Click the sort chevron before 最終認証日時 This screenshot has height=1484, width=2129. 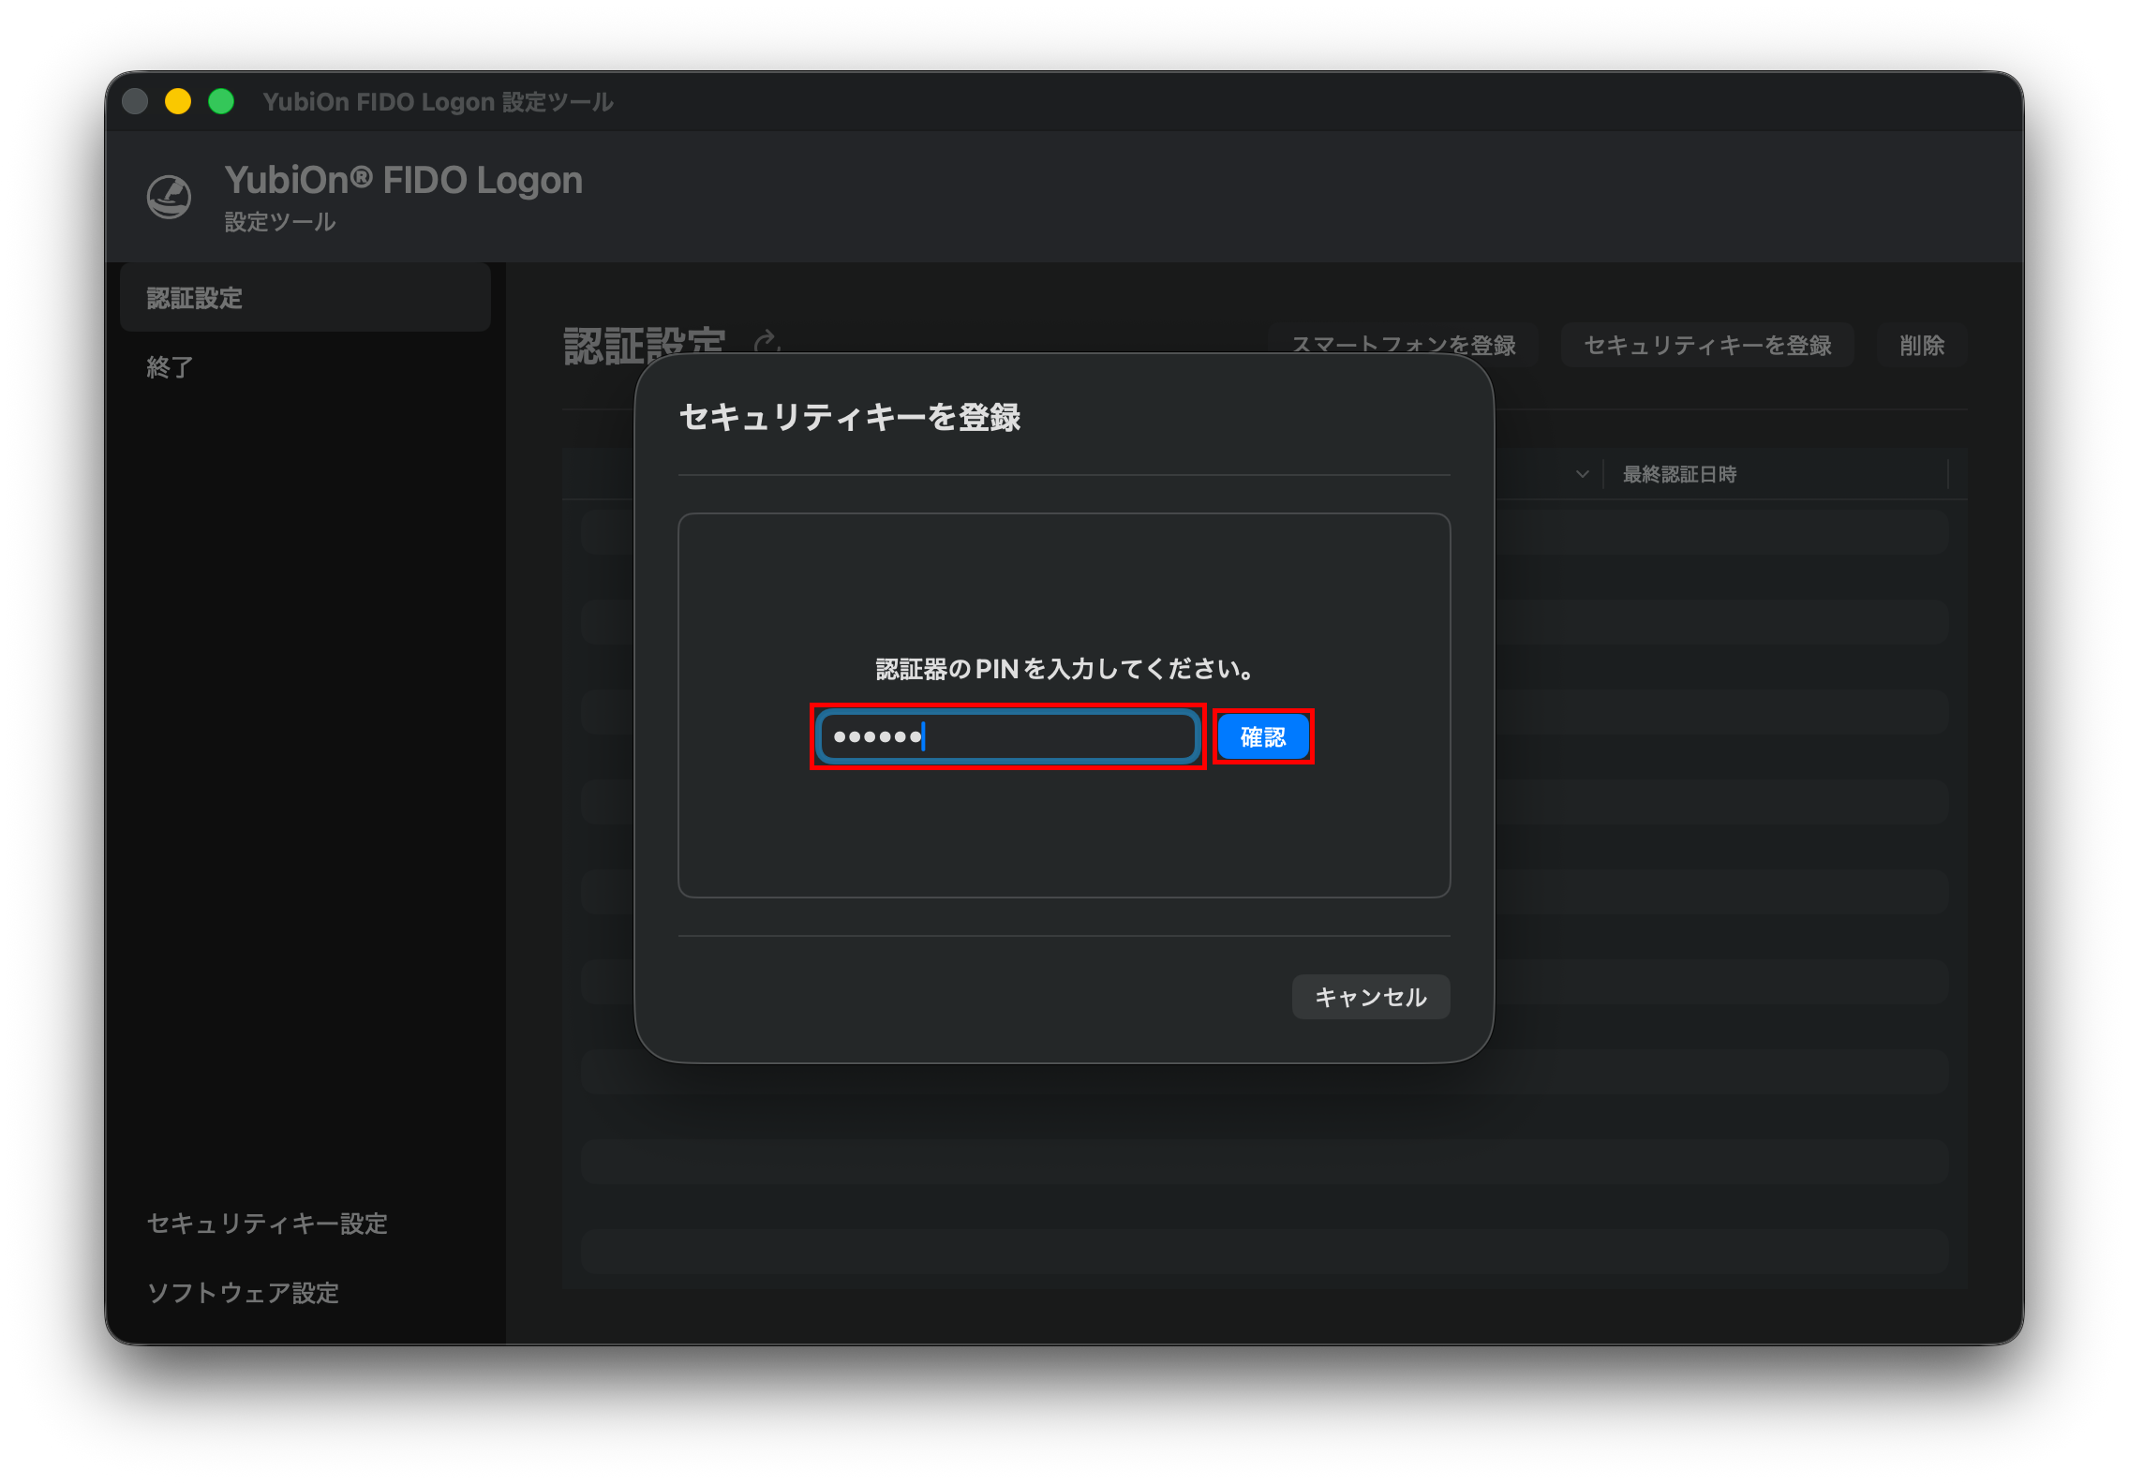point(1583,474)
